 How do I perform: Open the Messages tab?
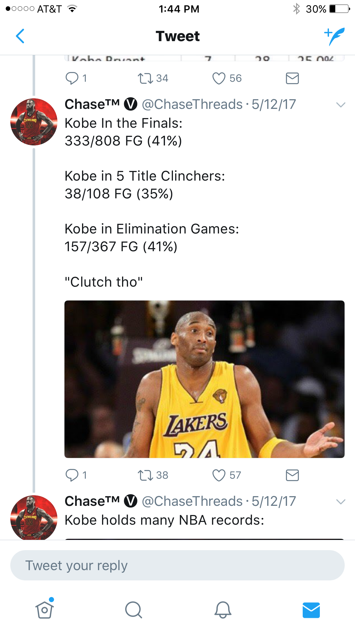click(311, 610)
